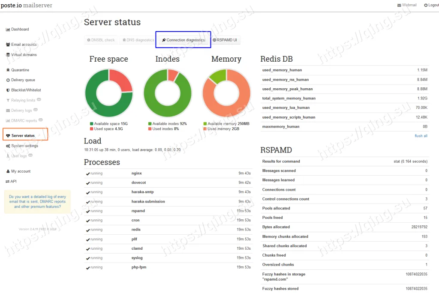Screen dimensions: 439x293
Task: Click the php-fpm process name
Action: pos(139,267)
